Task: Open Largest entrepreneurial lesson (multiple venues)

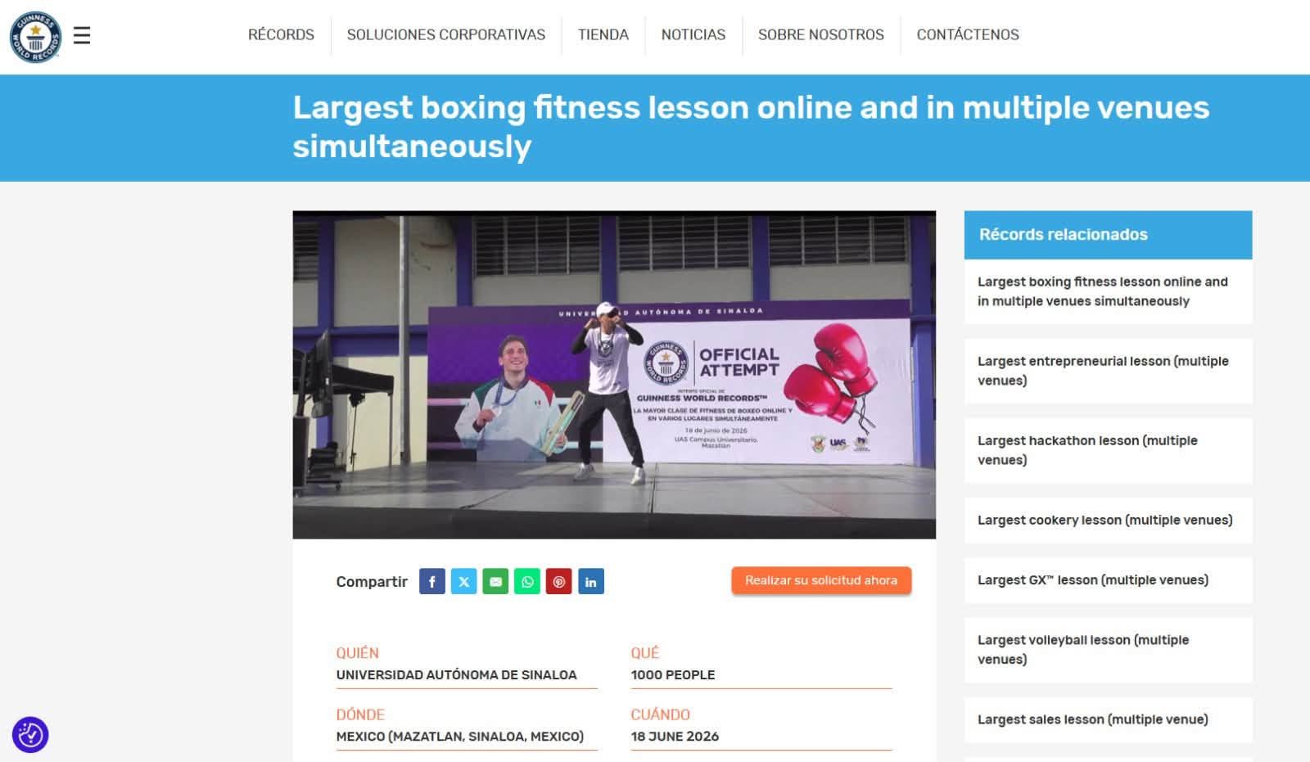Action: [1108, 371]
